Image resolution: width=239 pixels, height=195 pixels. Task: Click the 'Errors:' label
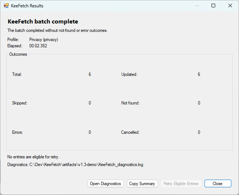[x=18, y=132]
